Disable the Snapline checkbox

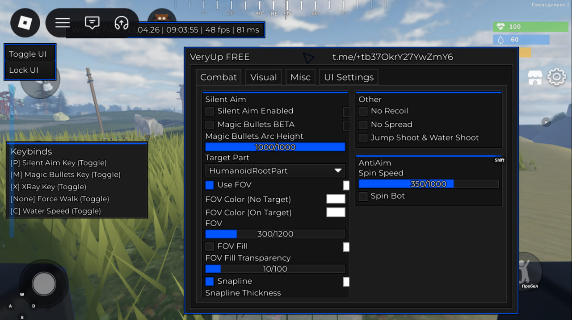tap(209, 281)
